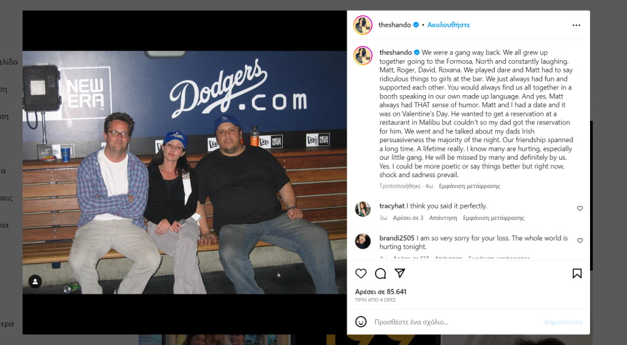Save the post with the bookmark icon
This screenshot has width=627, height=345.
coord(577,274)
